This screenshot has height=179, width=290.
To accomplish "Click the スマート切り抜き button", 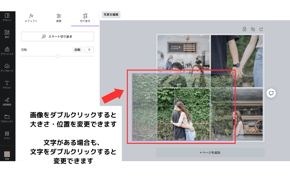I will tap(57, 37).
